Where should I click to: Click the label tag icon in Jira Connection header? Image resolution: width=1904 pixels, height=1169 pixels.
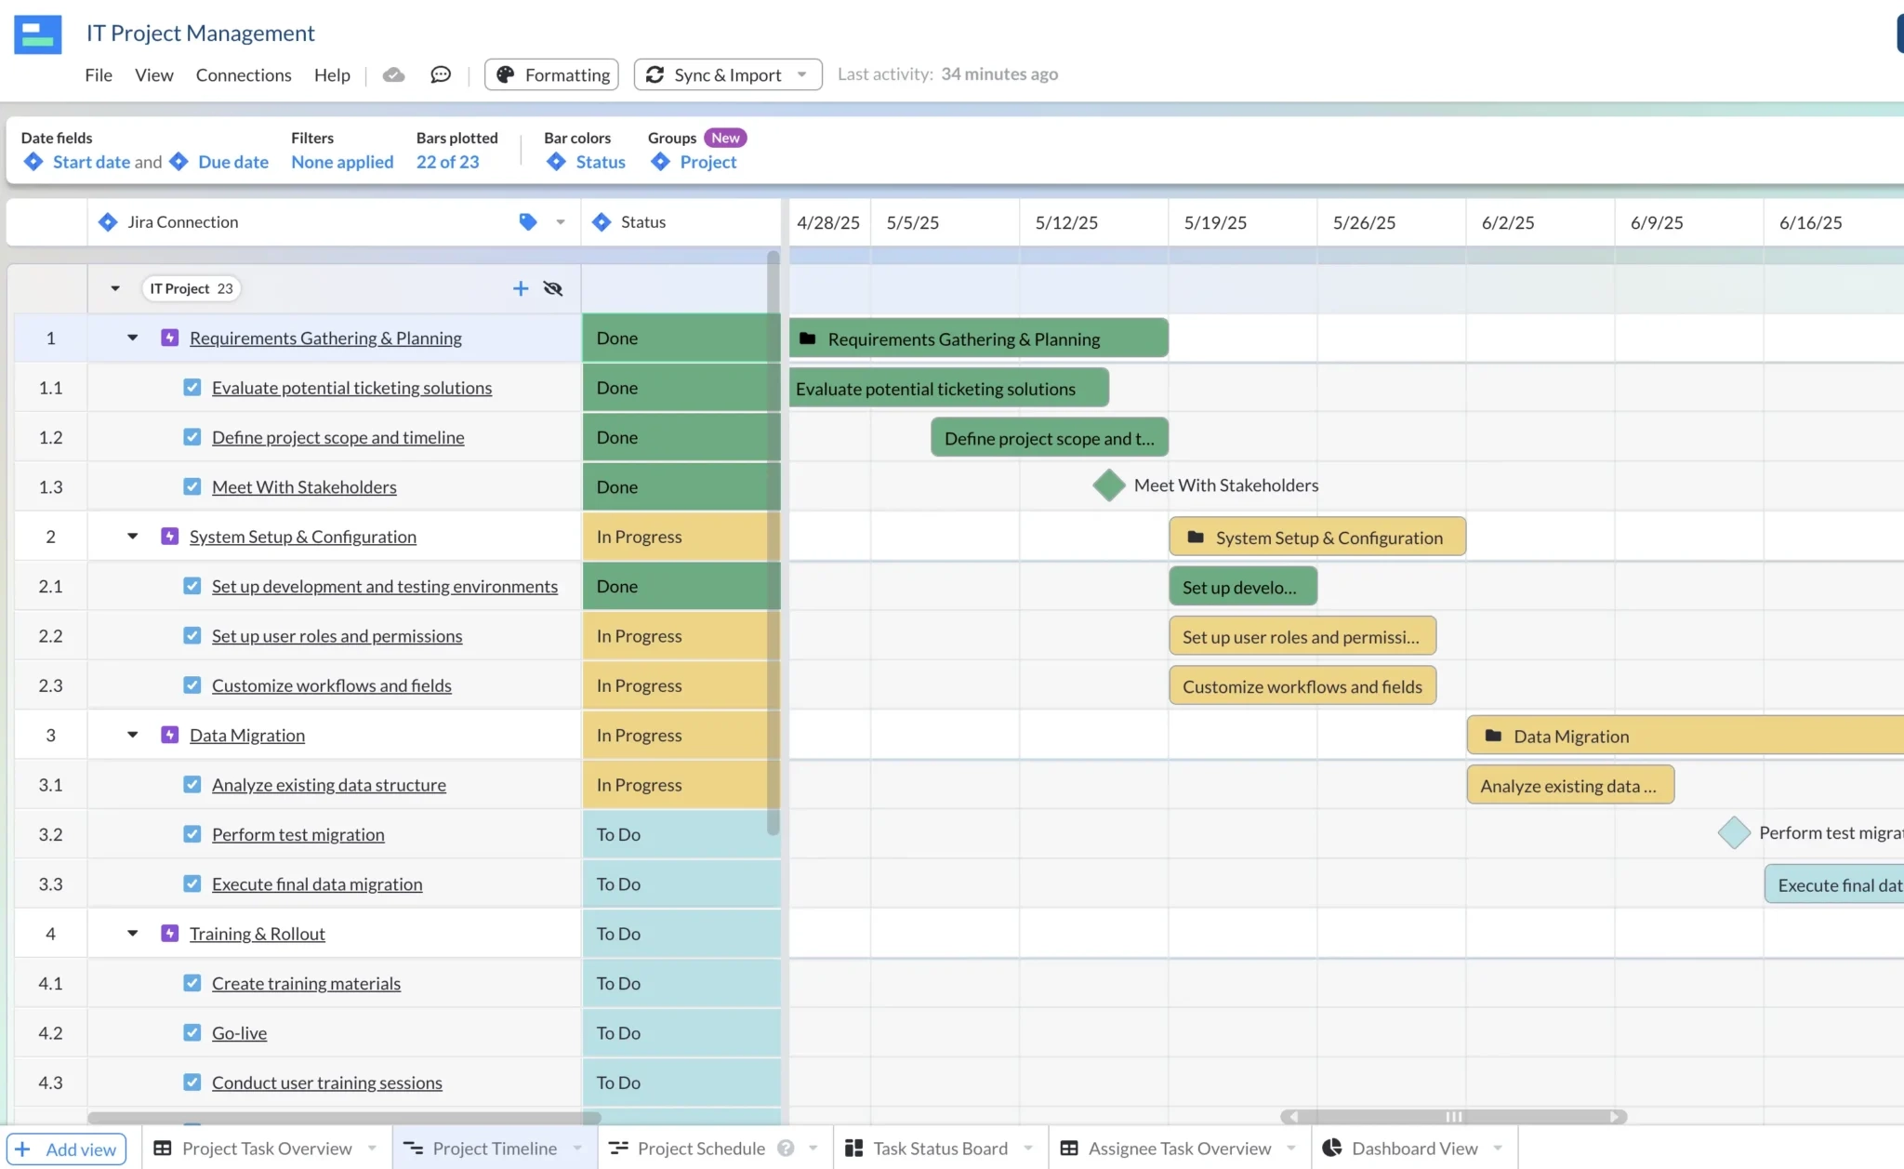(528, 221)
